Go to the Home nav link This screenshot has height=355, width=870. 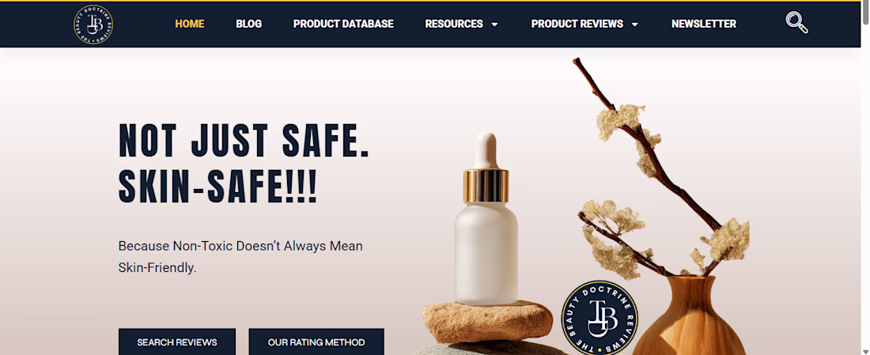click(x=190, y=24)
